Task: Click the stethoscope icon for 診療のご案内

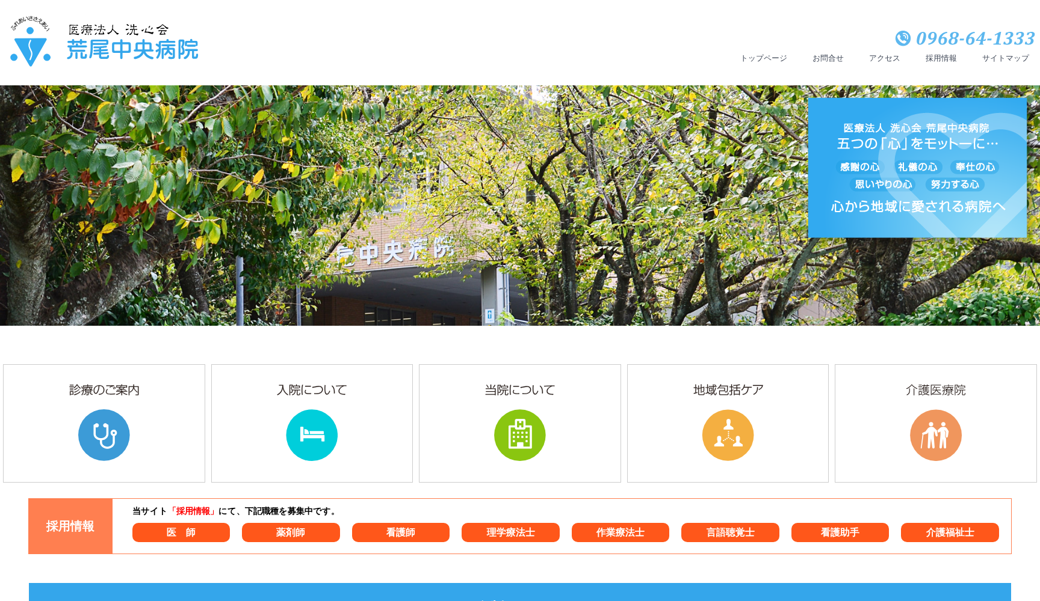Action: coord(104,435)
